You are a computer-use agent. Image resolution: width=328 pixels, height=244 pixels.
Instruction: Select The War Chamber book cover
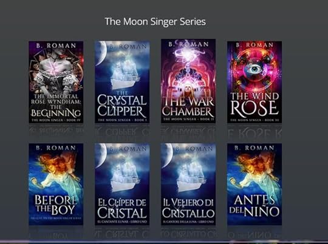pyautogui.click(x=188, y=81)
